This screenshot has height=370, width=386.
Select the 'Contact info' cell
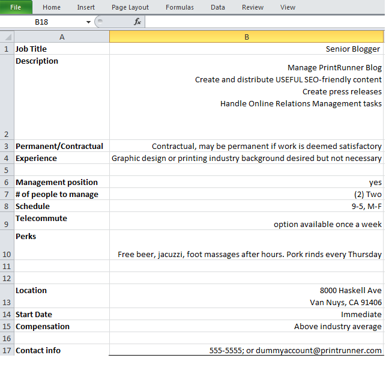coord(62,350)
